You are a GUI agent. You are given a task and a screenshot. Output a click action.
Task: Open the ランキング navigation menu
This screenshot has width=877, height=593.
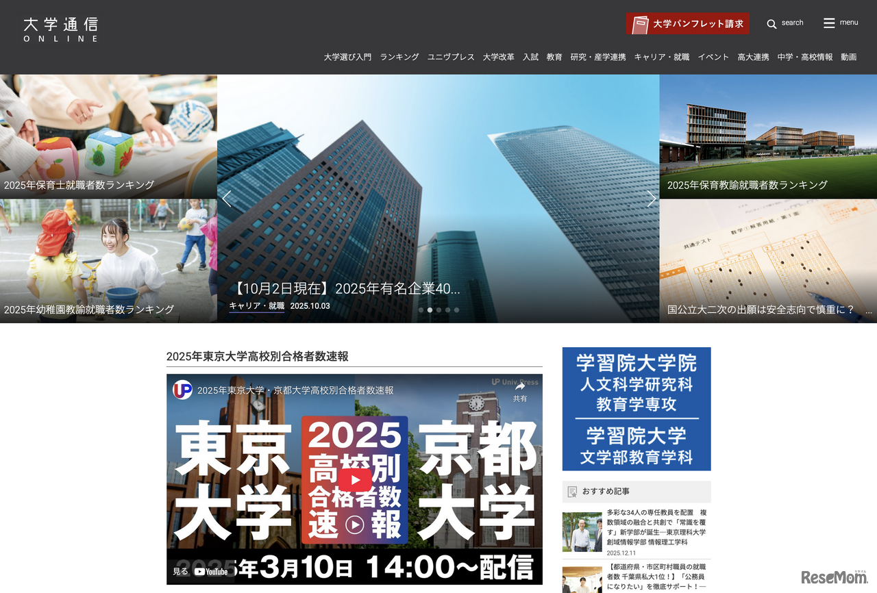[399, 57]
